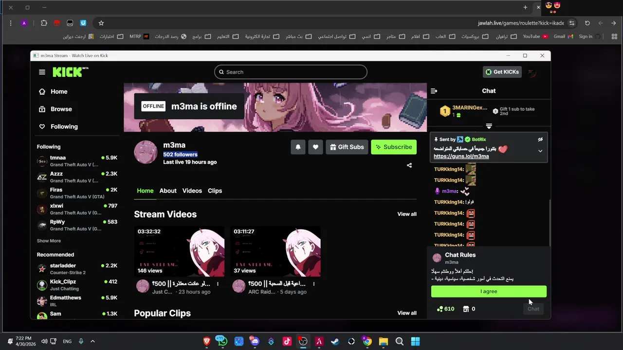Expand Show More in Following list
623x350 pixels.
click(49, 241)
